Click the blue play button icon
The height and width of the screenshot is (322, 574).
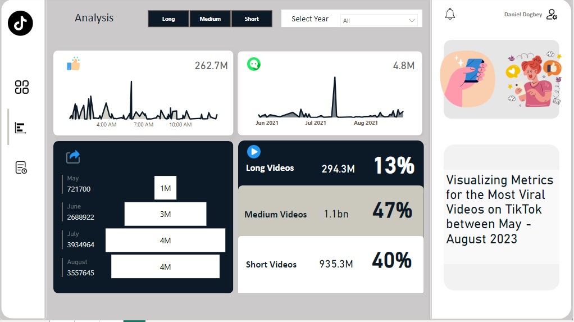[254, 152]
